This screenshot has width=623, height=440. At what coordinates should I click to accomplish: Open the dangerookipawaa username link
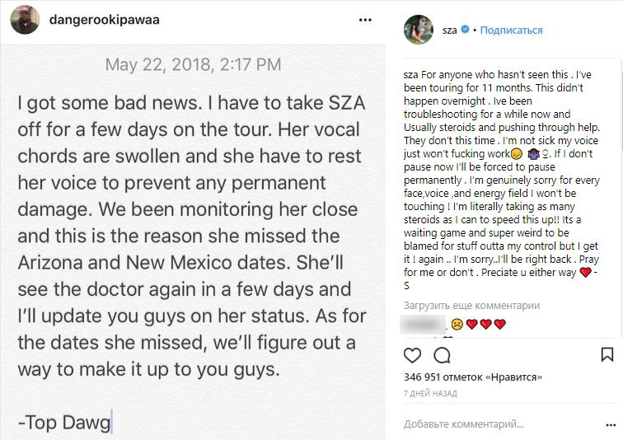point(94,20)
